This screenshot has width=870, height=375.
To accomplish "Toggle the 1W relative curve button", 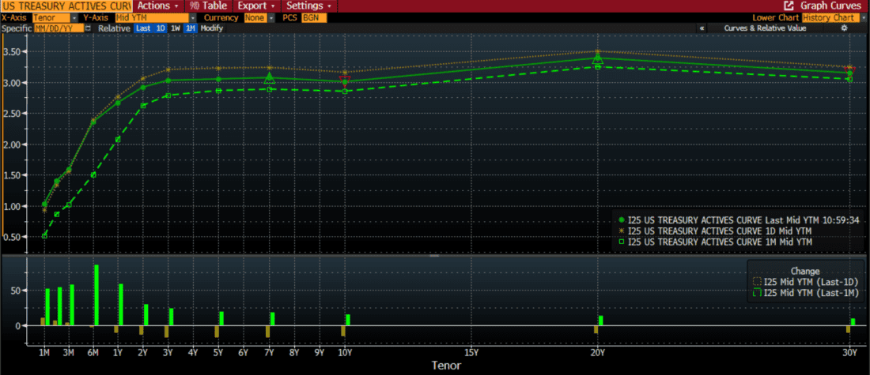I will 176,28.
